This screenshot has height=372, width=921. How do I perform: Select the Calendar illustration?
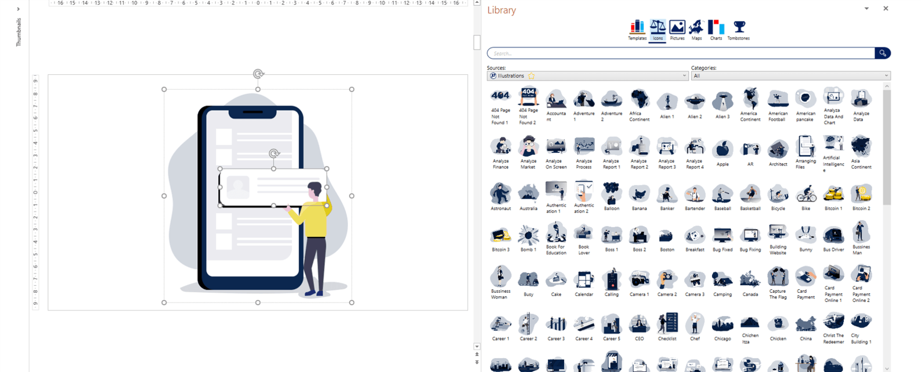584,281
